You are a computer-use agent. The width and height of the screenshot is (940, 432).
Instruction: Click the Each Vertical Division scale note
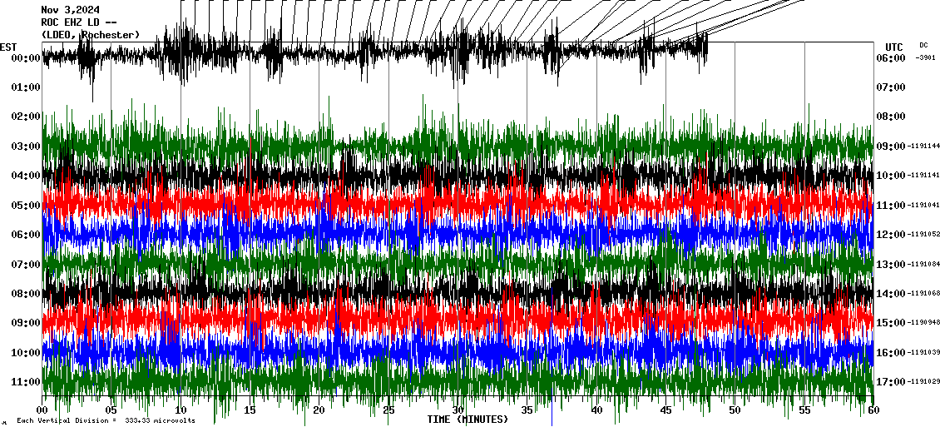click(x=106, y=421)
